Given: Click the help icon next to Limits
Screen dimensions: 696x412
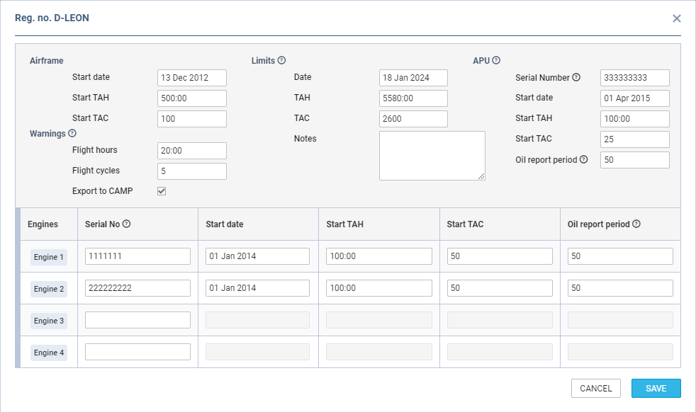Looking at the screenshot, I should [x=281, y=60].
